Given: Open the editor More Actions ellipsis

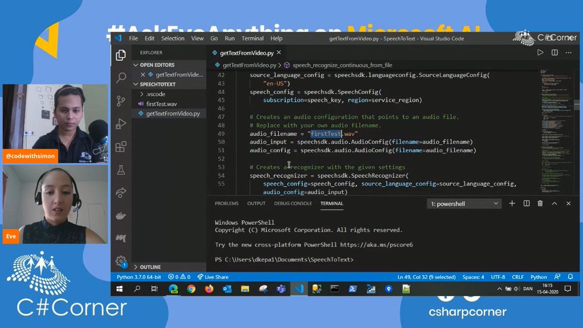Looking at the screenshot, I should click(x=568, y=52).
